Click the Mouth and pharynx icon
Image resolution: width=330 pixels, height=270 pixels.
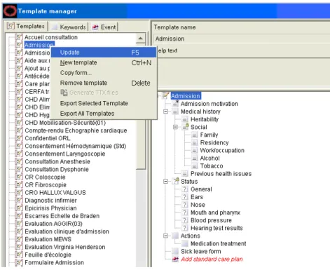tap(185, 212)
